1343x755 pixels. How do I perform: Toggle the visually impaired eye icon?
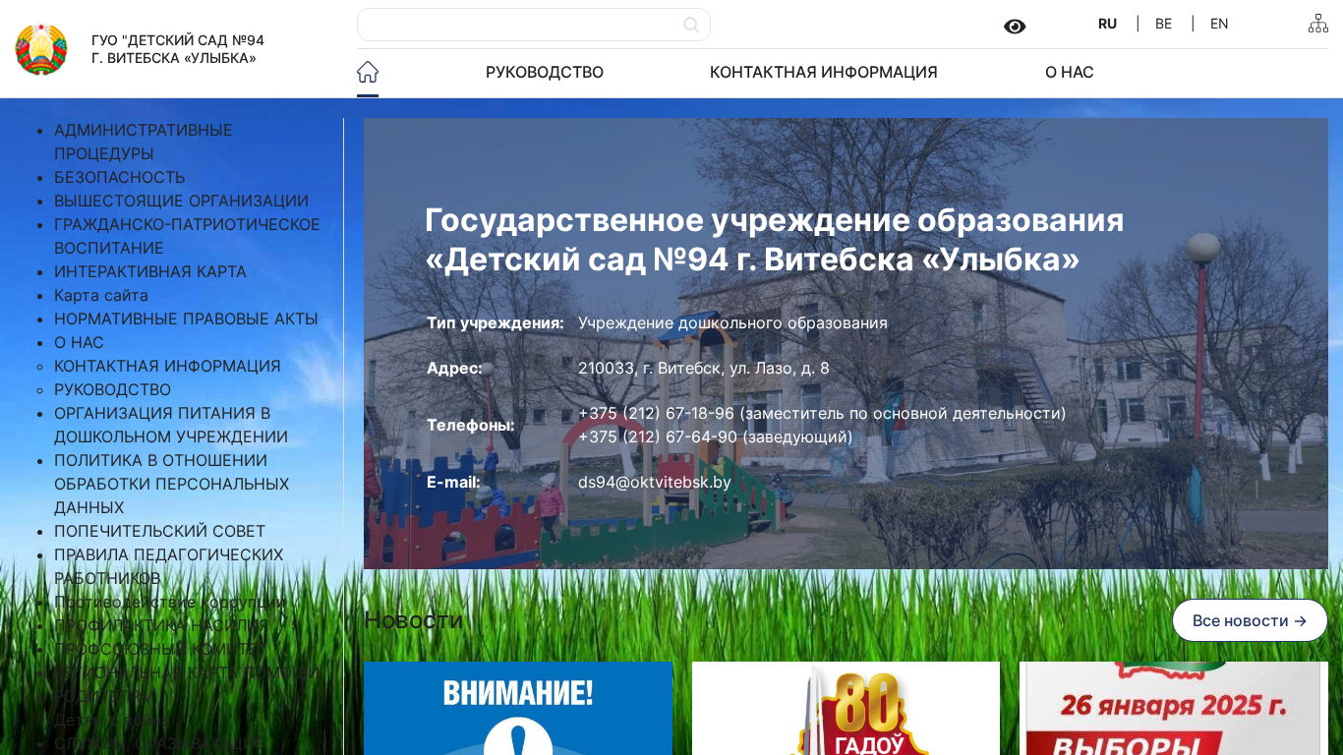tap(1015, 26)
